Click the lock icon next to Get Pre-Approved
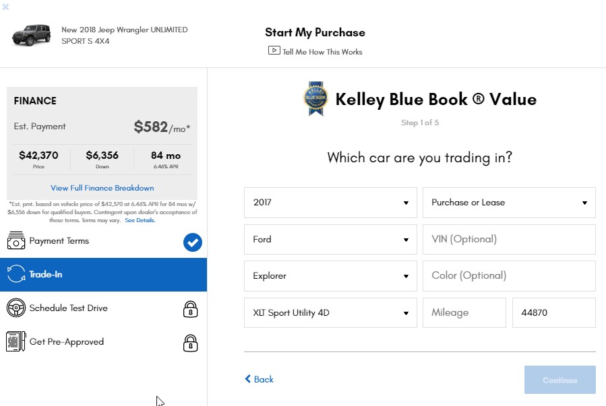This screenshot has height=406, width=606. point(190,343)
